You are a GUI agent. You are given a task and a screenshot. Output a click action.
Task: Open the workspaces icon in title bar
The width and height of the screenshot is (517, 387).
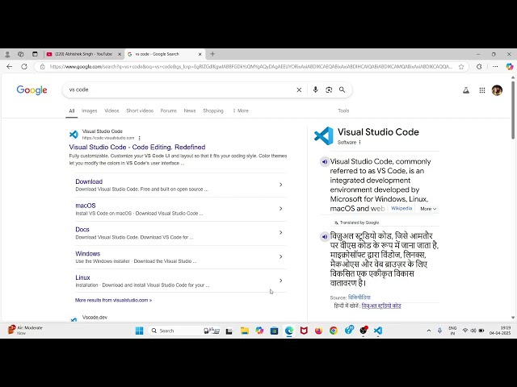click(21, 54)
